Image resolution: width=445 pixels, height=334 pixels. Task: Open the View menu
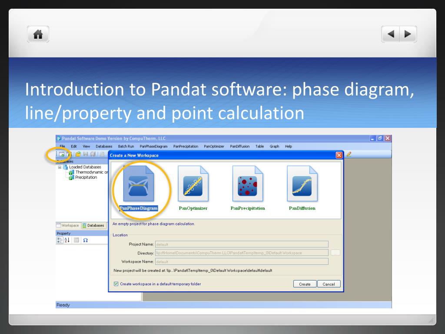click(x=86, y=146)
